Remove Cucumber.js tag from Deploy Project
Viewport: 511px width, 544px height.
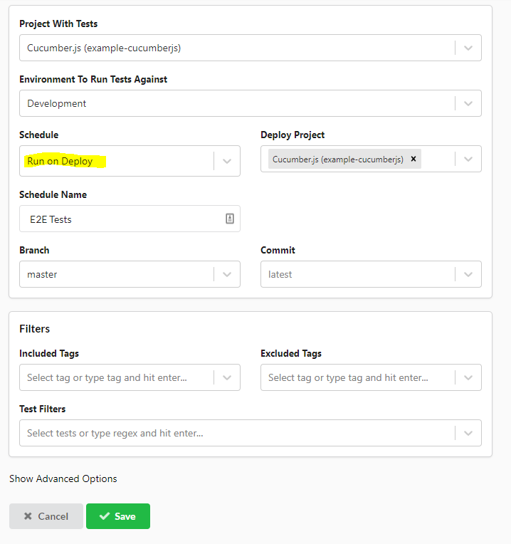tap(413, 159)
